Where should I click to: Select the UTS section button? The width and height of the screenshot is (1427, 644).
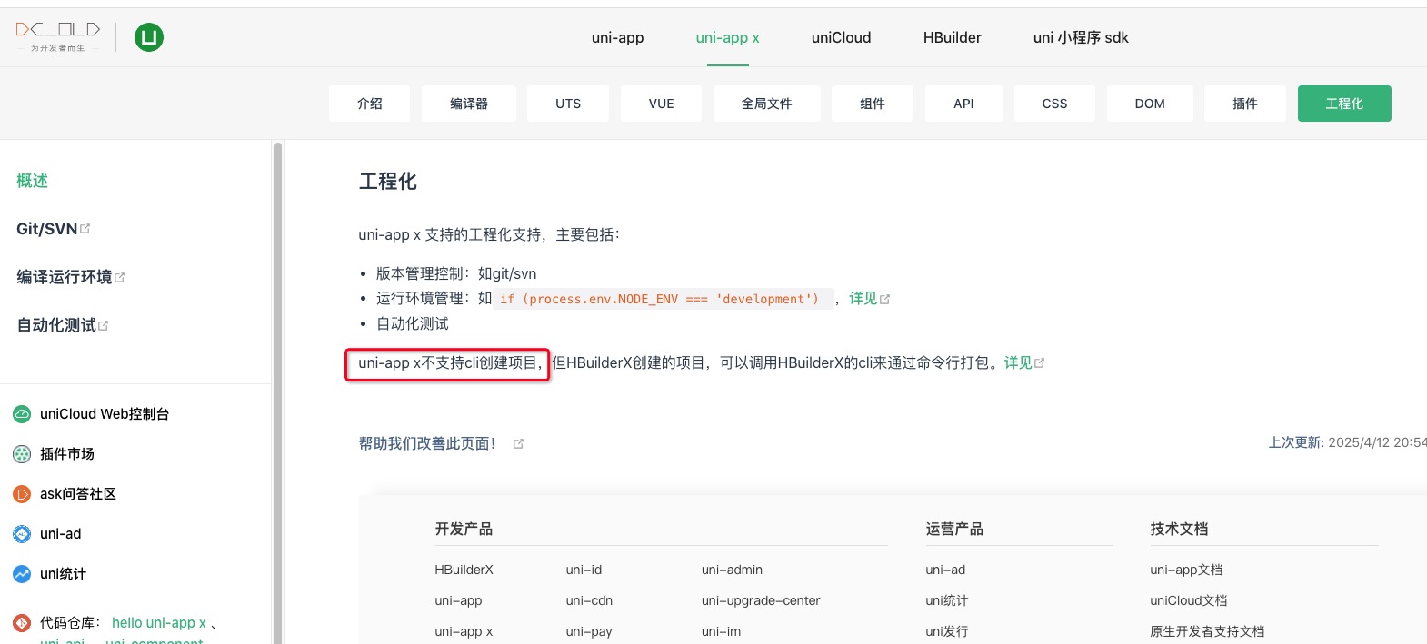point(568,104)
